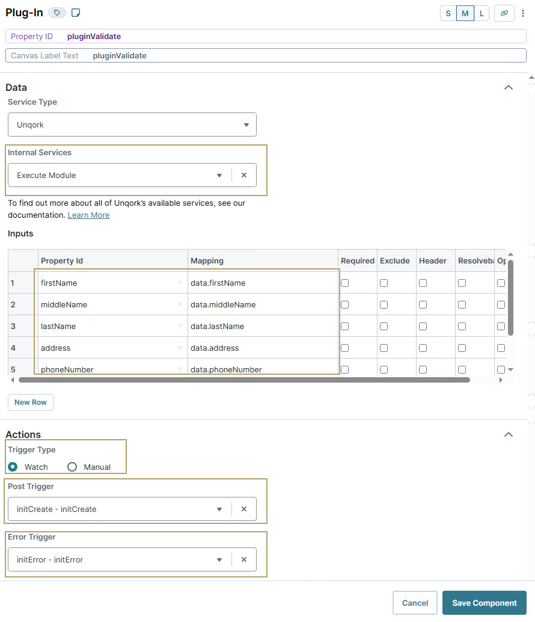Check Exclude for the middleName row
Image resolution: width=535 pixels, height=622 pixels.
pyautogui.click(x=384, y=304)
